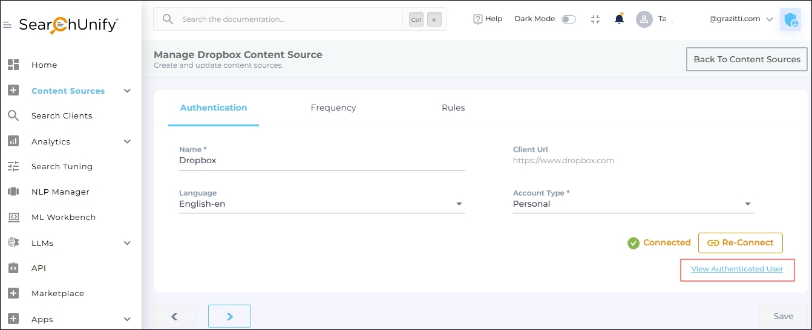The width and height of the screenshot is (812, 330).
Task: Click Back To Content Sources button
Action: pyautogui.click(x=747, y=59)
